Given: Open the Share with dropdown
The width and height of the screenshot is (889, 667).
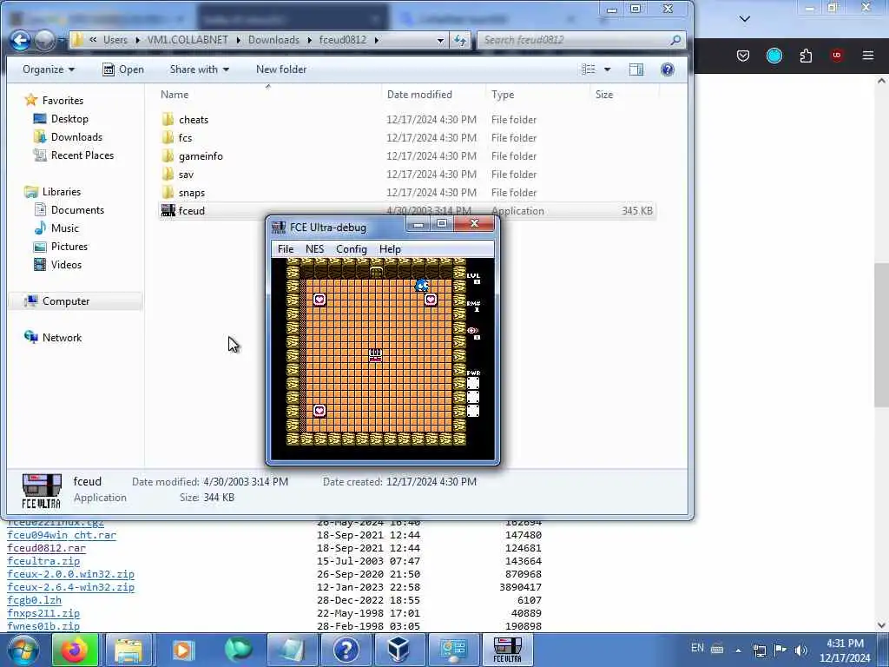Looking at the screenshot, I should 199,69.
